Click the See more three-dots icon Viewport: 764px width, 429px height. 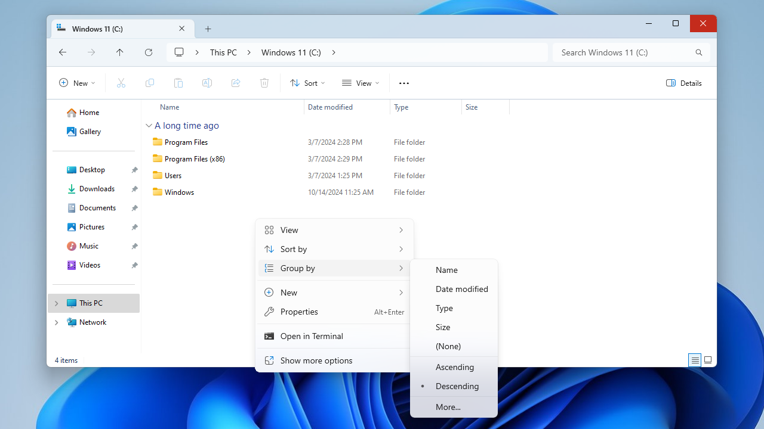click(x=404, y=83)
